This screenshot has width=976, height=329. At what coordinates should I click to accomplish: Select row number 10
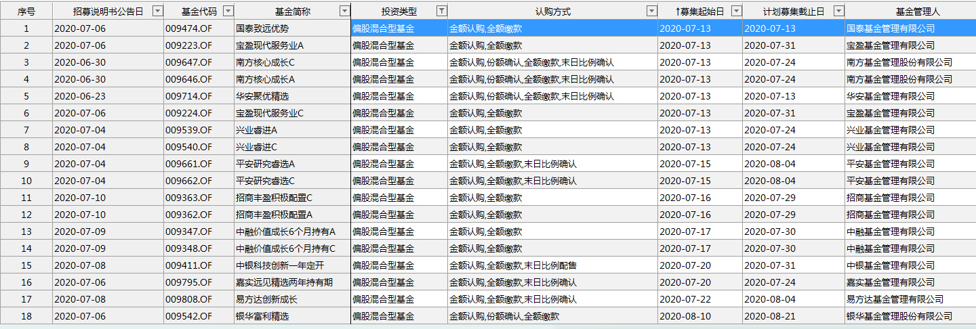[26, 181]
